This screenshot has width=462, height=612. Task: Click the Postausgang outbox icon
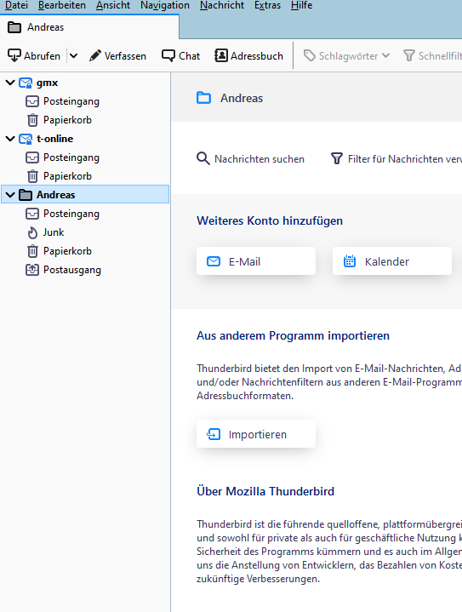32,270
